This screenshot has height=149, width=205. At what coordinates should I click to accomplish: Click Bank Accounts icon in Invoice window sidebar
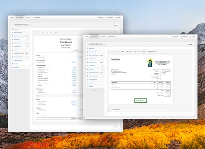click(x=87, y=52)
